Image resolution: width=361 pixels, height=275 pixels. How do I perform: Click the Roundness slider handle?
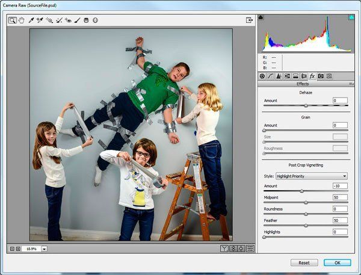point(306,214)
